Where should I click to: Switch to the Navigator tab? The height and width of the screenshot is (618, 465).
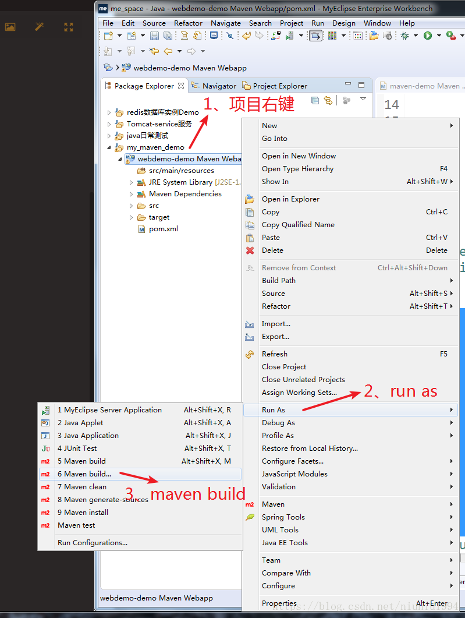tap(214, 86)
